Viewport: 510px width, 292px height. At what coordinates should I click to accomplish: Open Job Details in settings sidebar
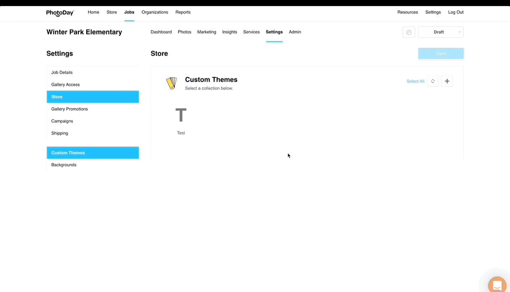coord(93,72)
